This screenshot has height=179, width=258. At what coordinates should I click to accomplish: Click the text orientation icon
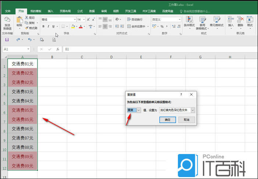point(117,19)
